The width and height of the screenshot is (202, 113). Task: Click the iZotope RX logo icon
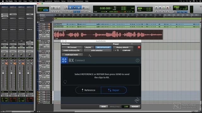click(x=64, y=60)
